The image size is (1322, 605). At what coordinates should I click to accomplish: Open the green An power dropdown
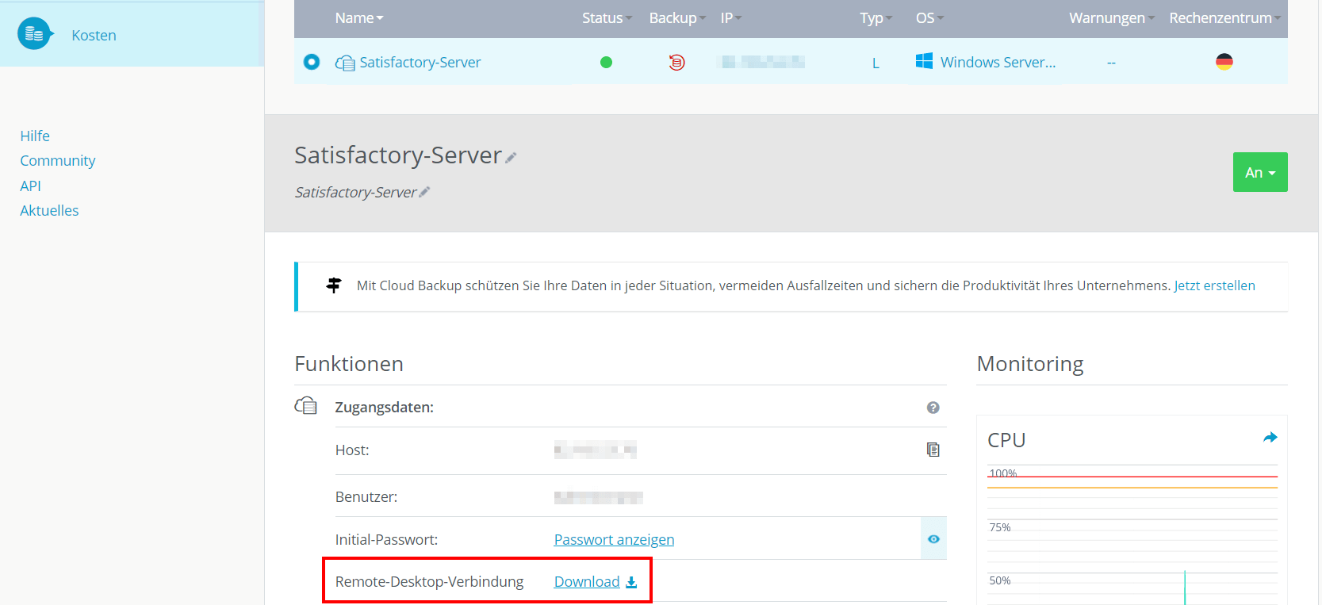click(1260, 172)
